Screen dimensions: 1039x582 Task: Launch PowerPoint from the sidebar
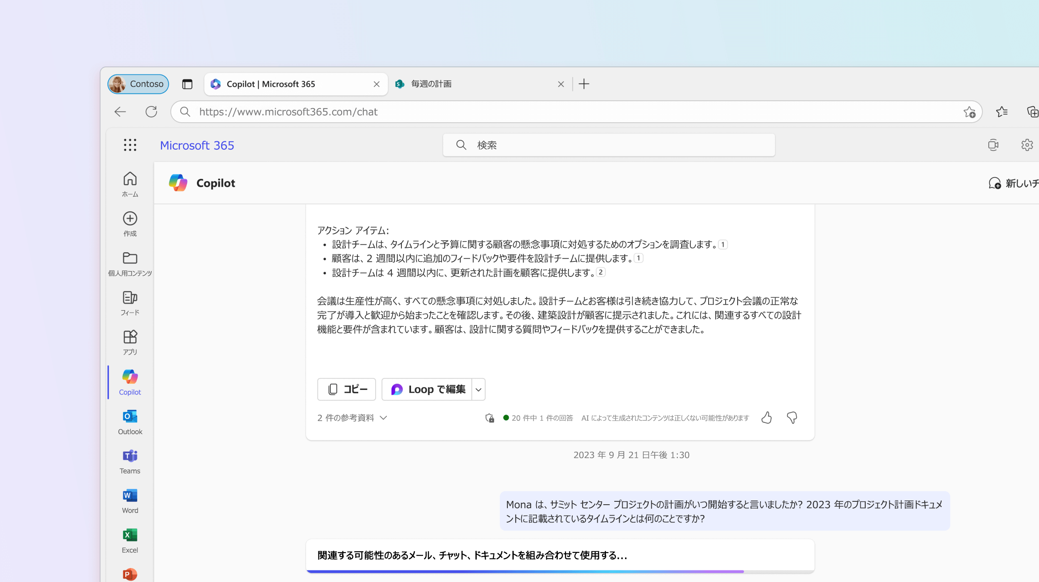coord(130,574)
